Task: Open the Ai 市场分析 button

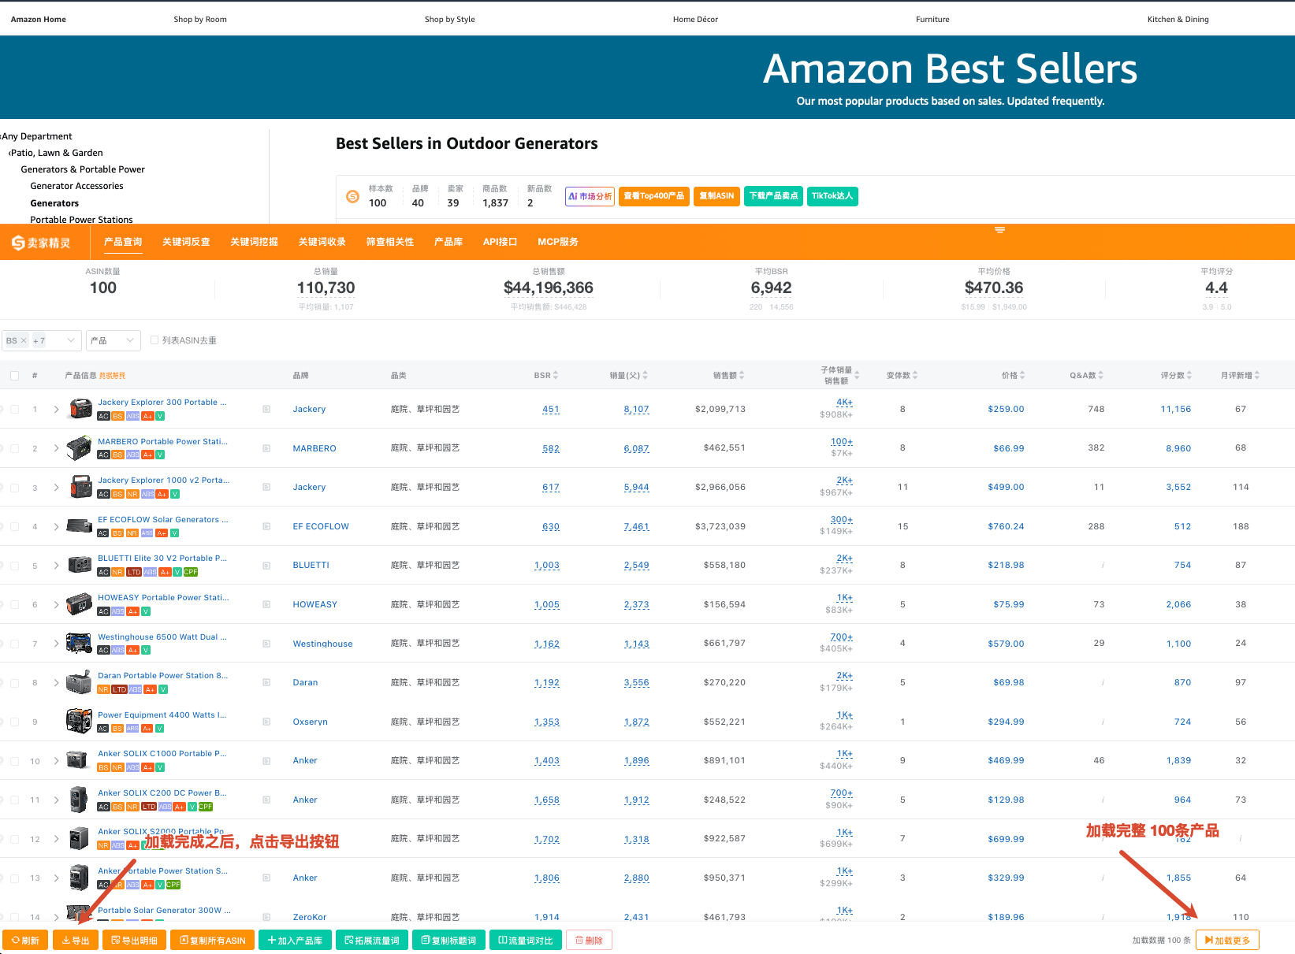Action: (x=590, y=196)
